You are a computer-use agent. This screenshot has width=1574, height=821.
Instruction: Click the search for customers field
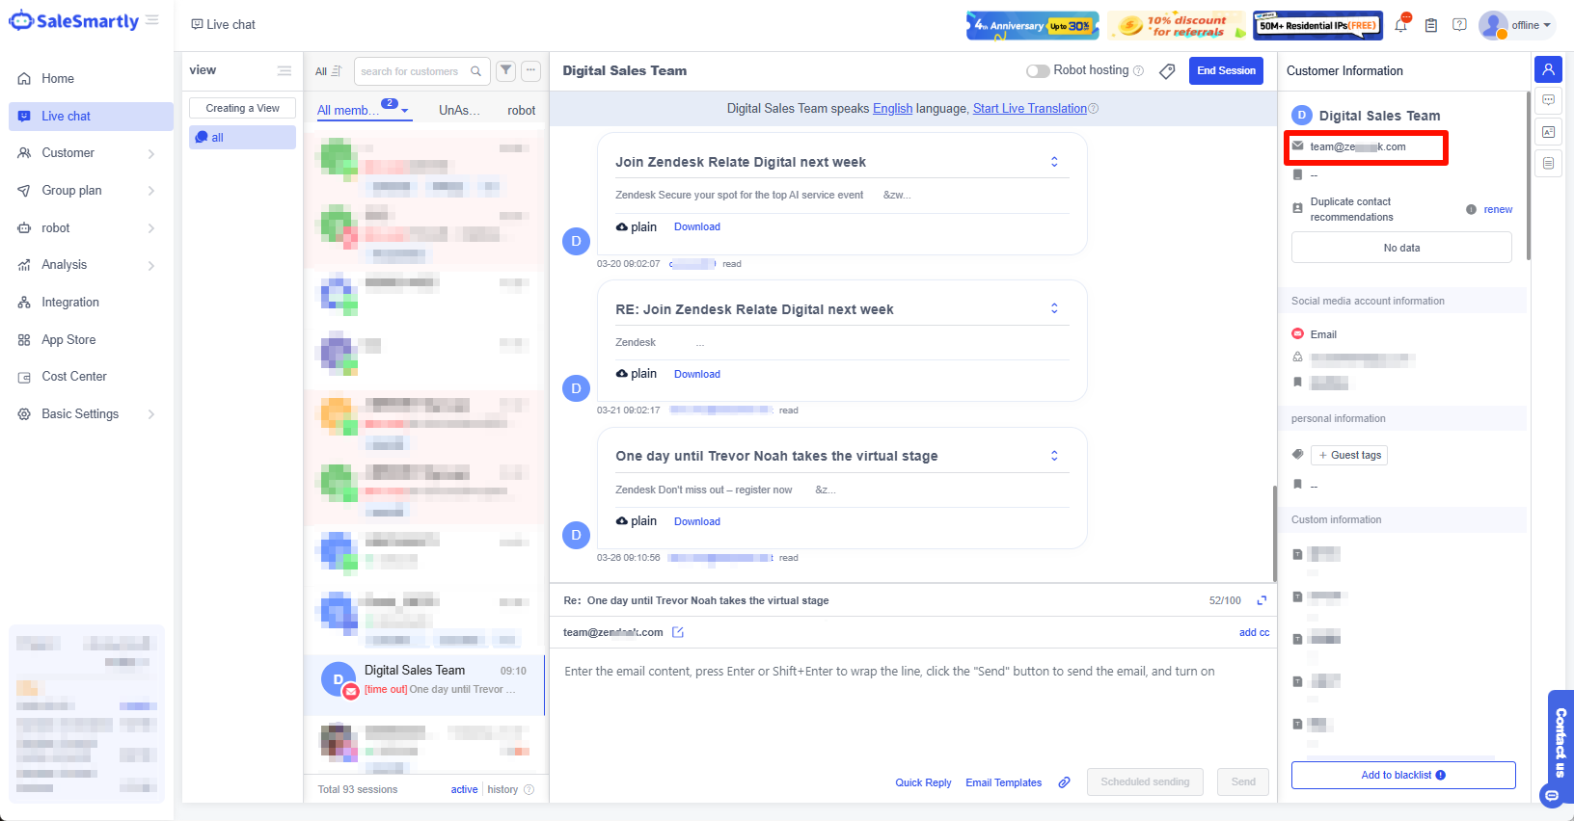click(411, 71)
